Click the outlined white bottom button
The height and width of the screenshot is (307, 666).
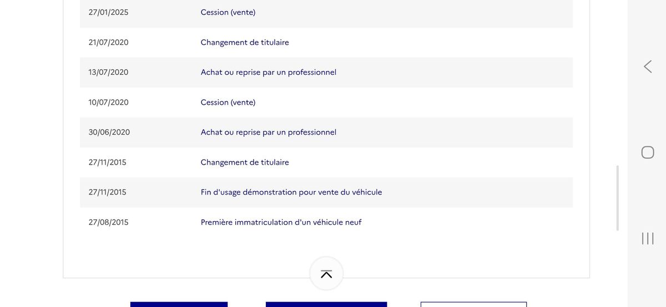click(x=473, y=304)
